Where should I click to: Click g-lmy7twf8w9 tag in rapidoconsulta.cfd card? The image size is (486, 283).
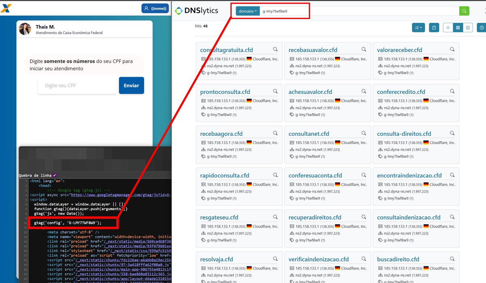(220, 199)
